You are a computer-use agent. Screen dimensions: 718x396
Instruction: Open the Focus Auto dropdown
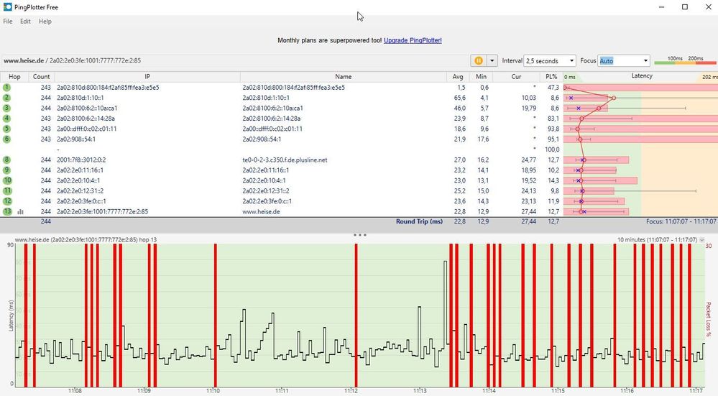pos(623,60)
